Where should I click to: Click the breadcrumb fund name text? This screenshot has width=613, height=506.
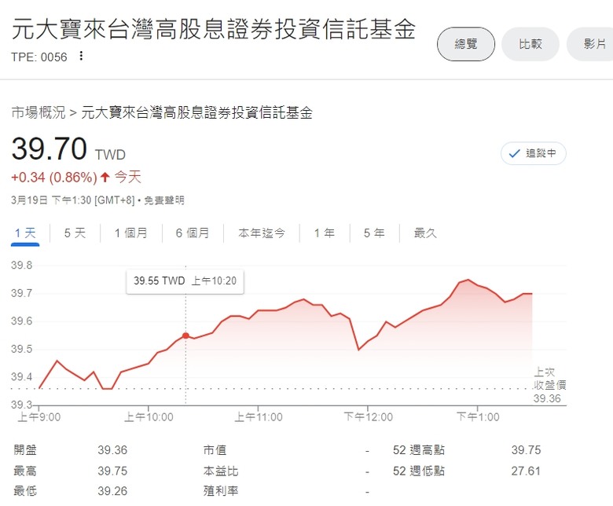point(196,112)
